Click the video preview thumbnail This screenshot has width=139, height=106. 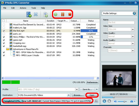[119, 78]
